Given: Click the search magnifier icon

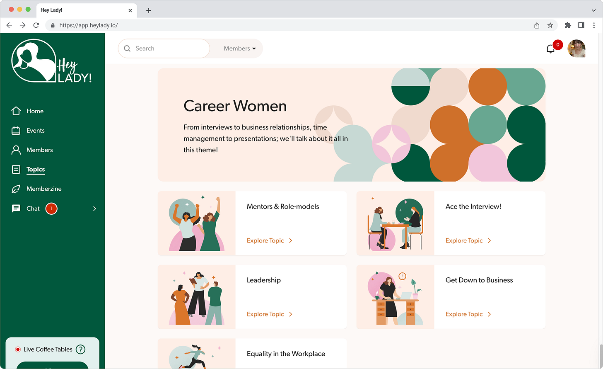Looking at the screenshot, I should (127, 49).
